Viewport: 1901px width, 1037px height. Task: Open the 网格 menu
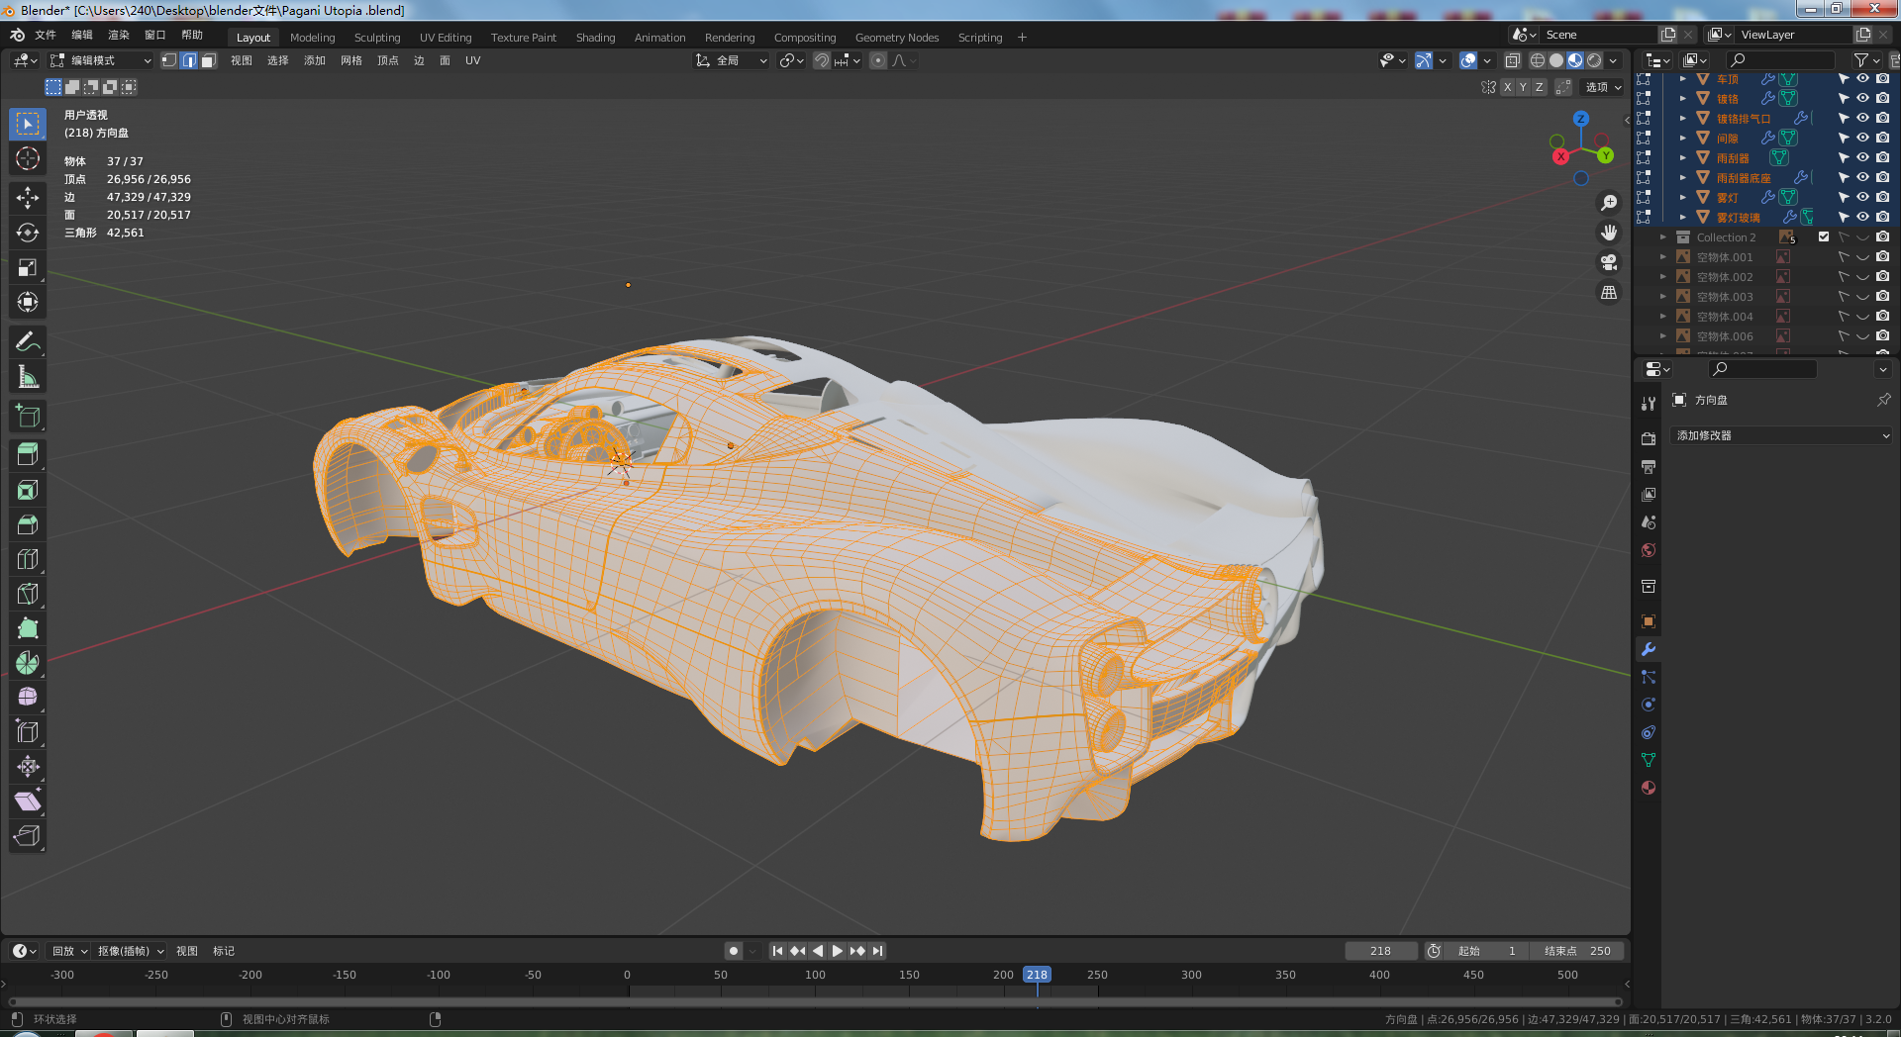[x=351, y=60]
